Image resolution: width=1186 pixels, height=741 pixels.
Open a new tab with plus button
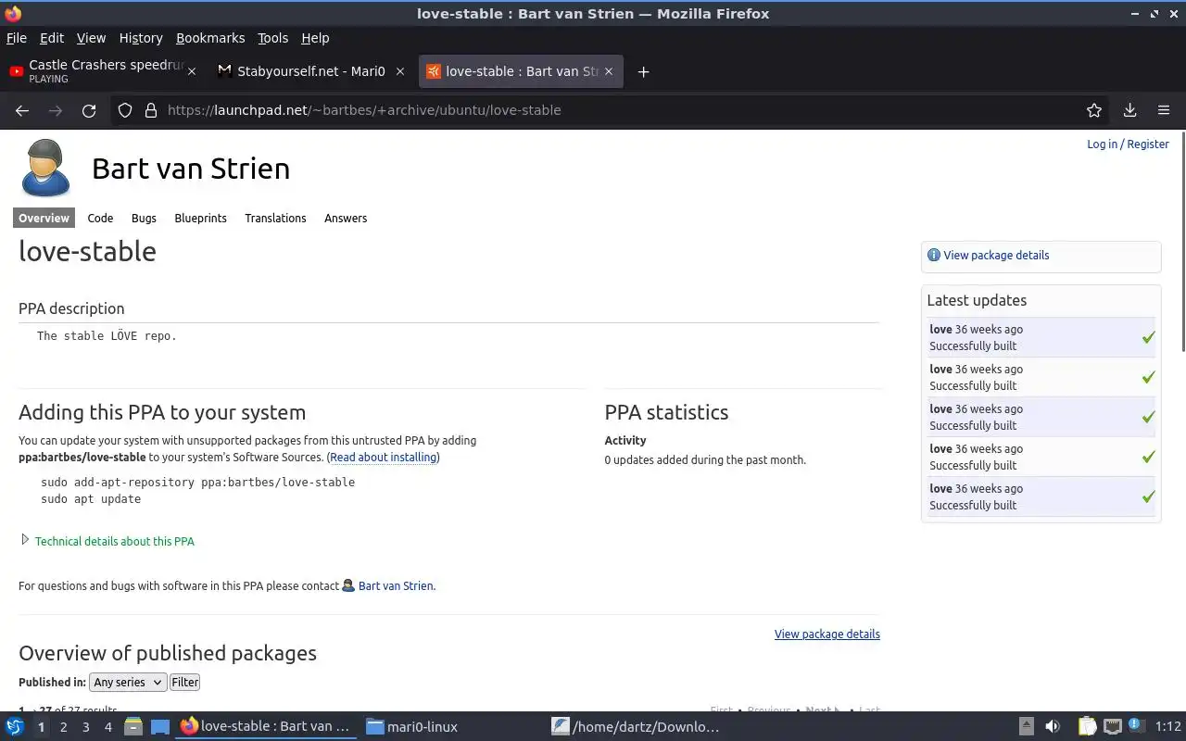(x=643, y=71)
